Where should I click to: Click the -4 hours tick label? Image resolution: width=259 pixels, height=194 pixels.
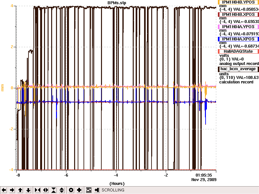(116, 175)
